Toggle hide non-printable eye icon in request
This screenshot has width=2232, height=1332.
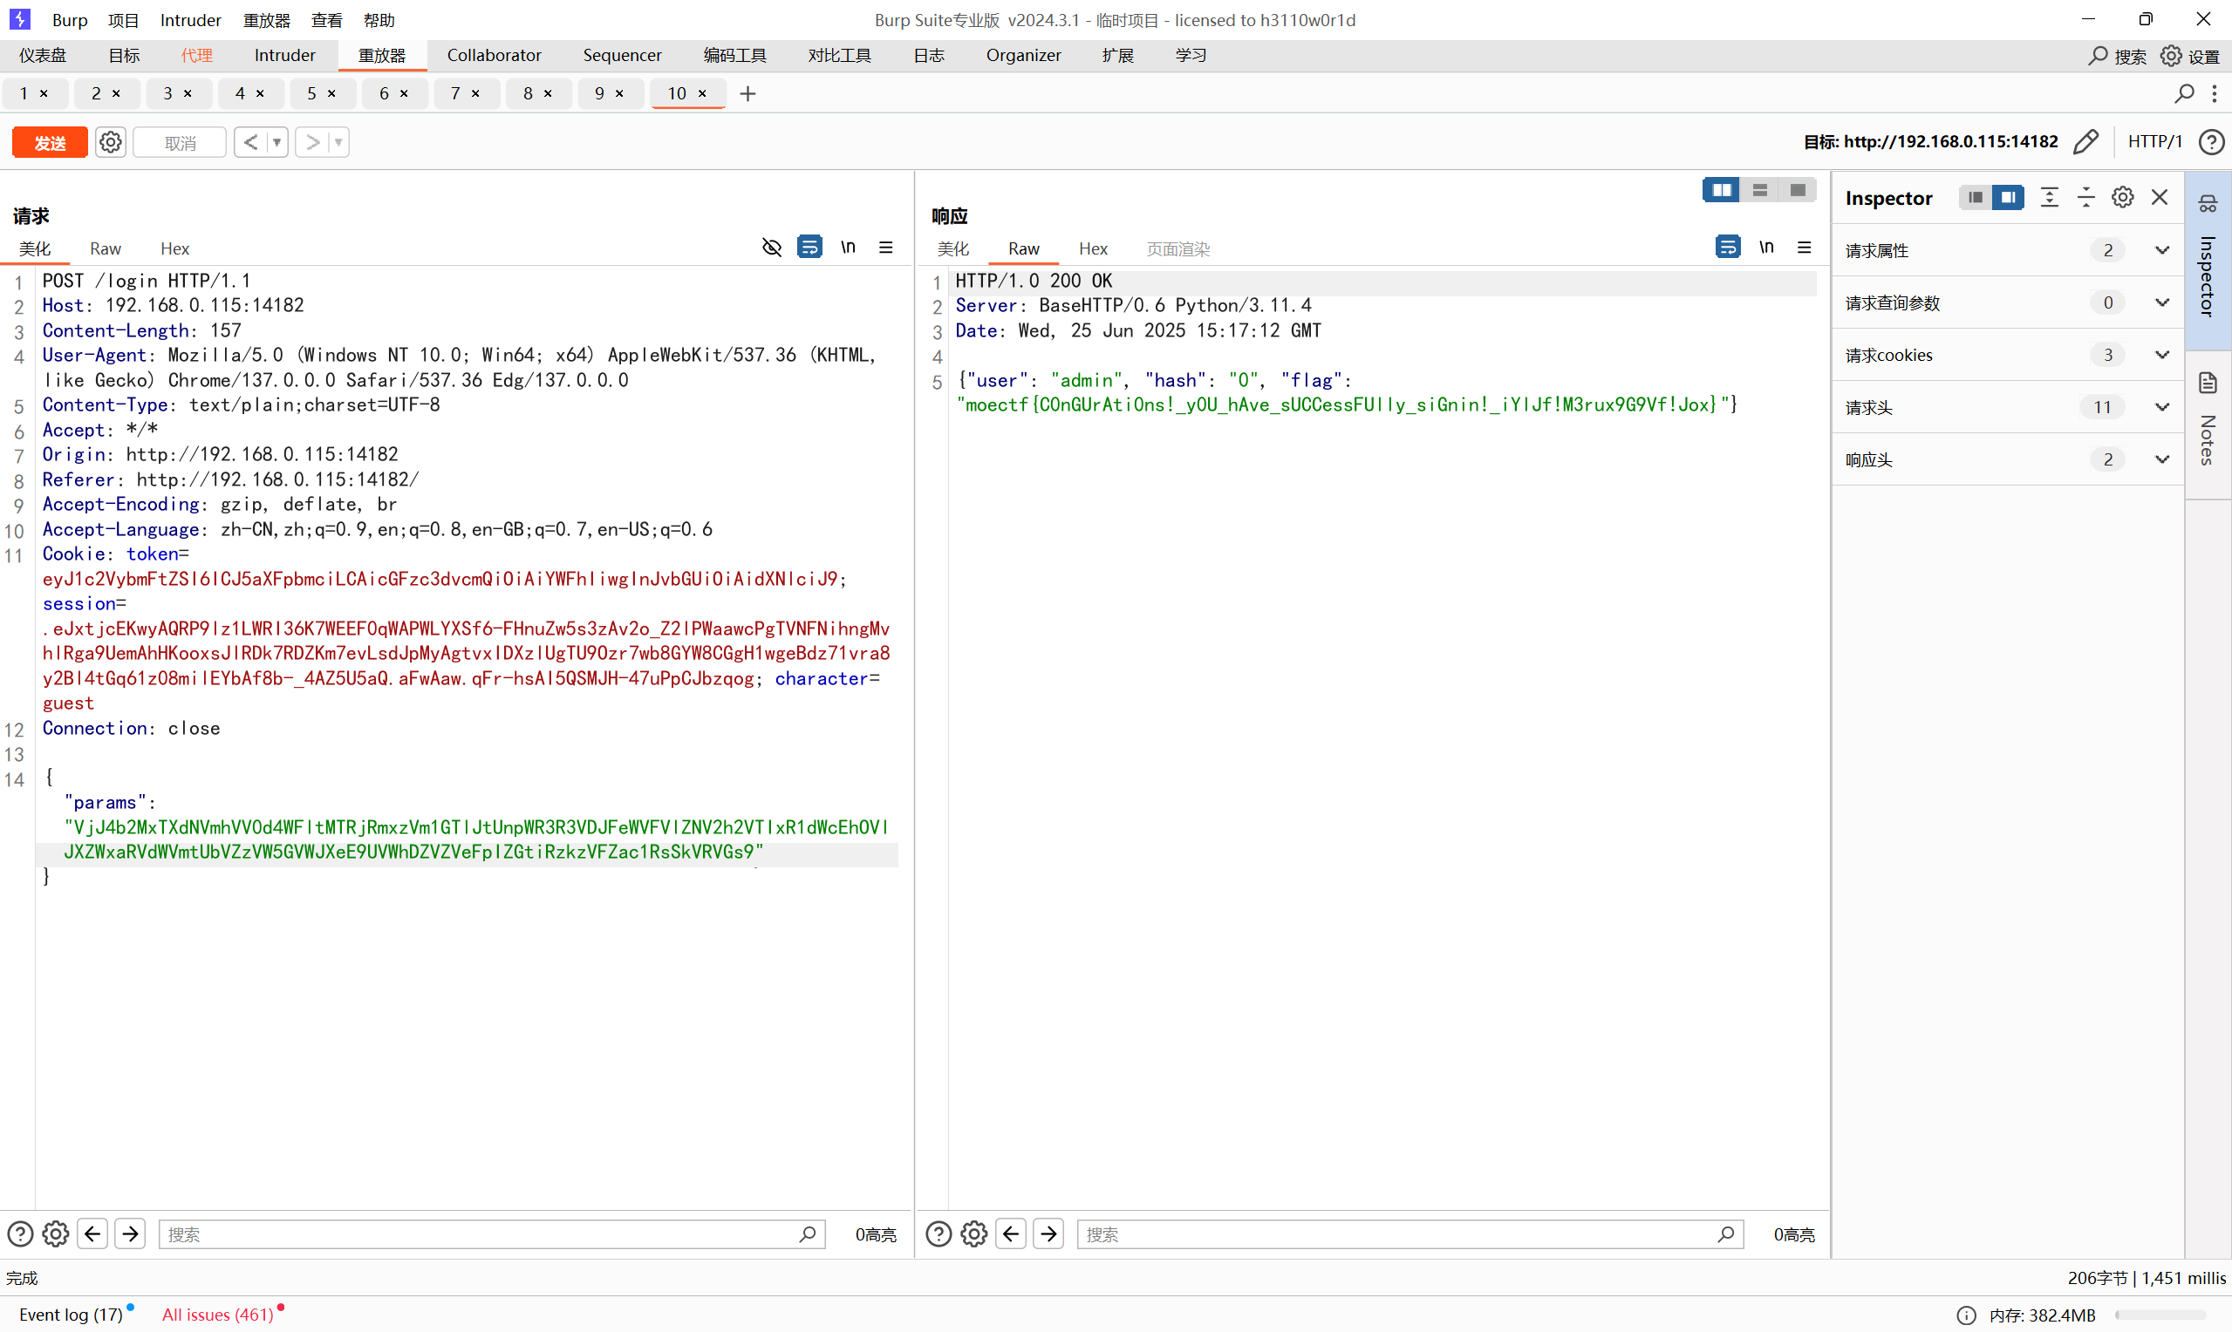pyautogui.click(x=772, y=247)
